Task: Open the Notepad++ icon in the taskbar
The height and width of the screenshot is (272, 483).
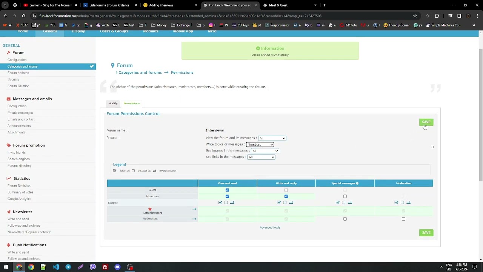Action: tap(43, 267)
